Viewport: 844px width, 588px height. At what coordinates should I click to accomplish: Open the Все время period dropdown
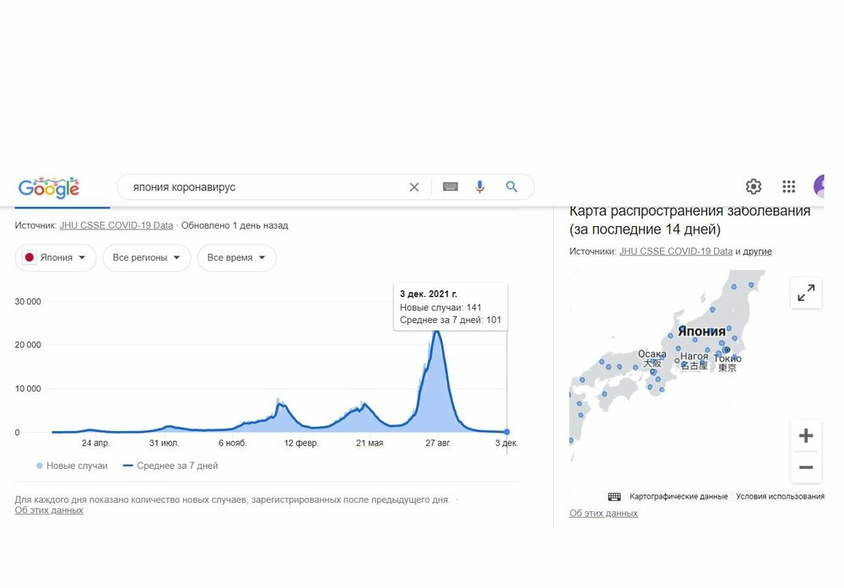pyautogui.click(x=236, y=258)
